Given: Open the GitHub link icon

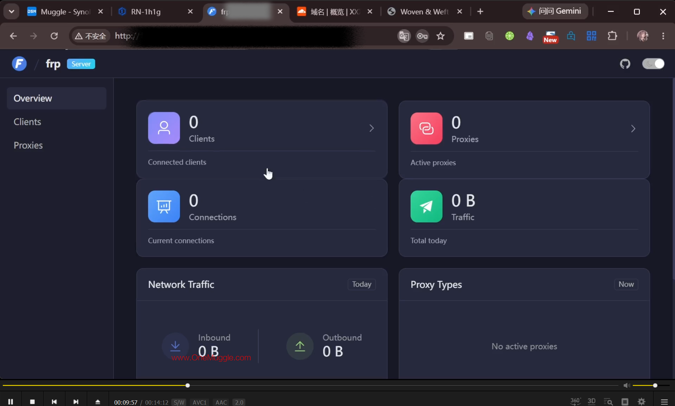Looking at the screenshot, I should 625,64.
